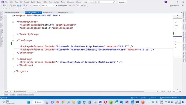Click the split editor plus icon
The image size is (186, 105).
coord(178,15)
